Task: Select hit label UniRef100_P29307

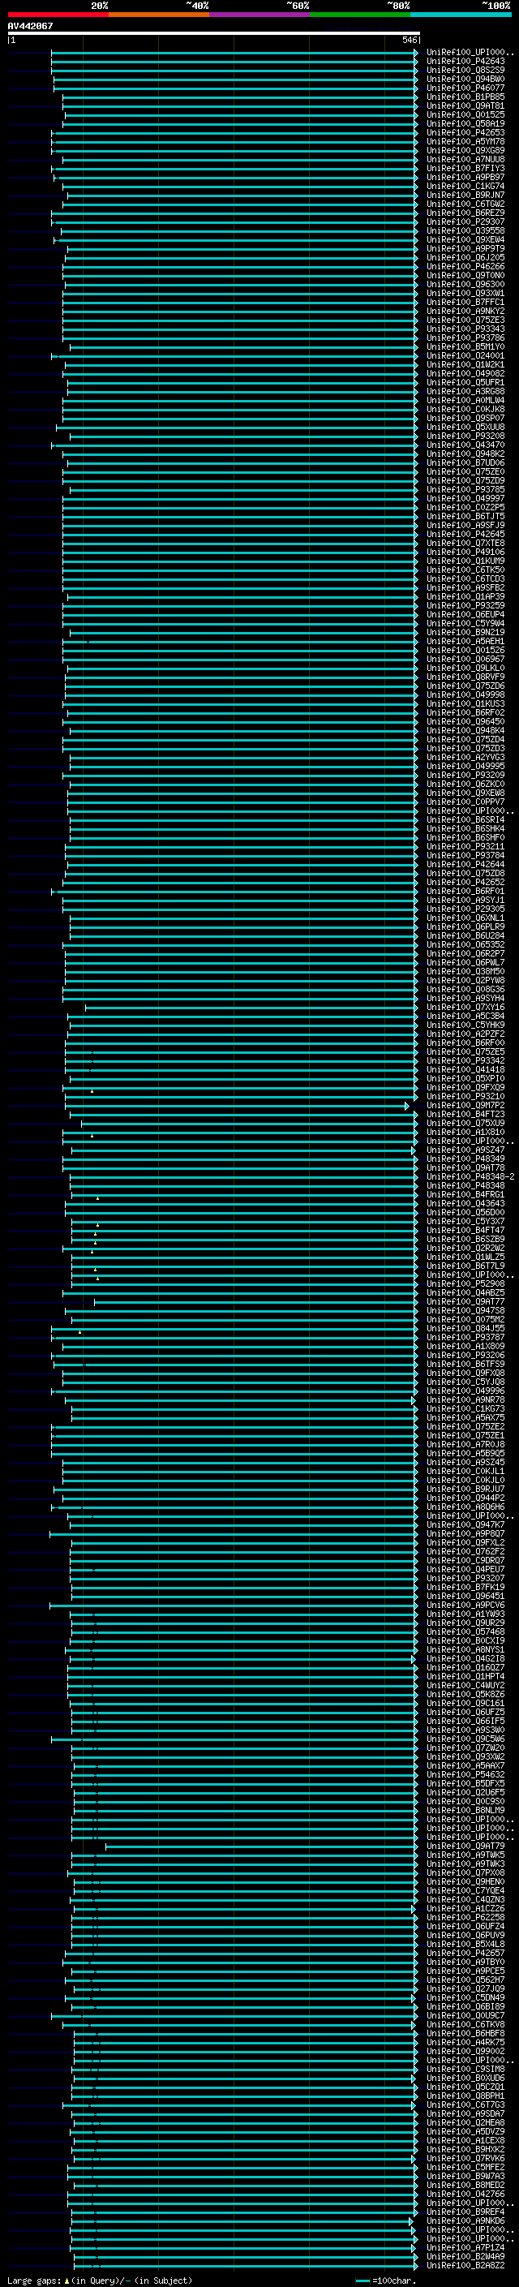Action: pos(465,221)
